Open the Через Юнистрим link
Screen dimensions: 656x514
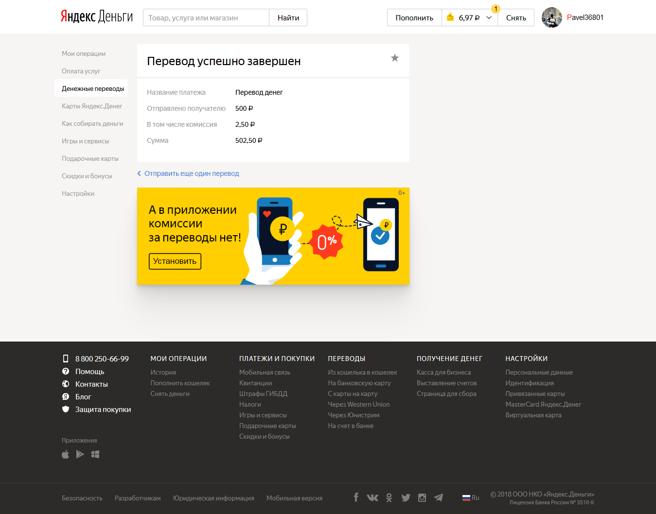tap(354, 415)
